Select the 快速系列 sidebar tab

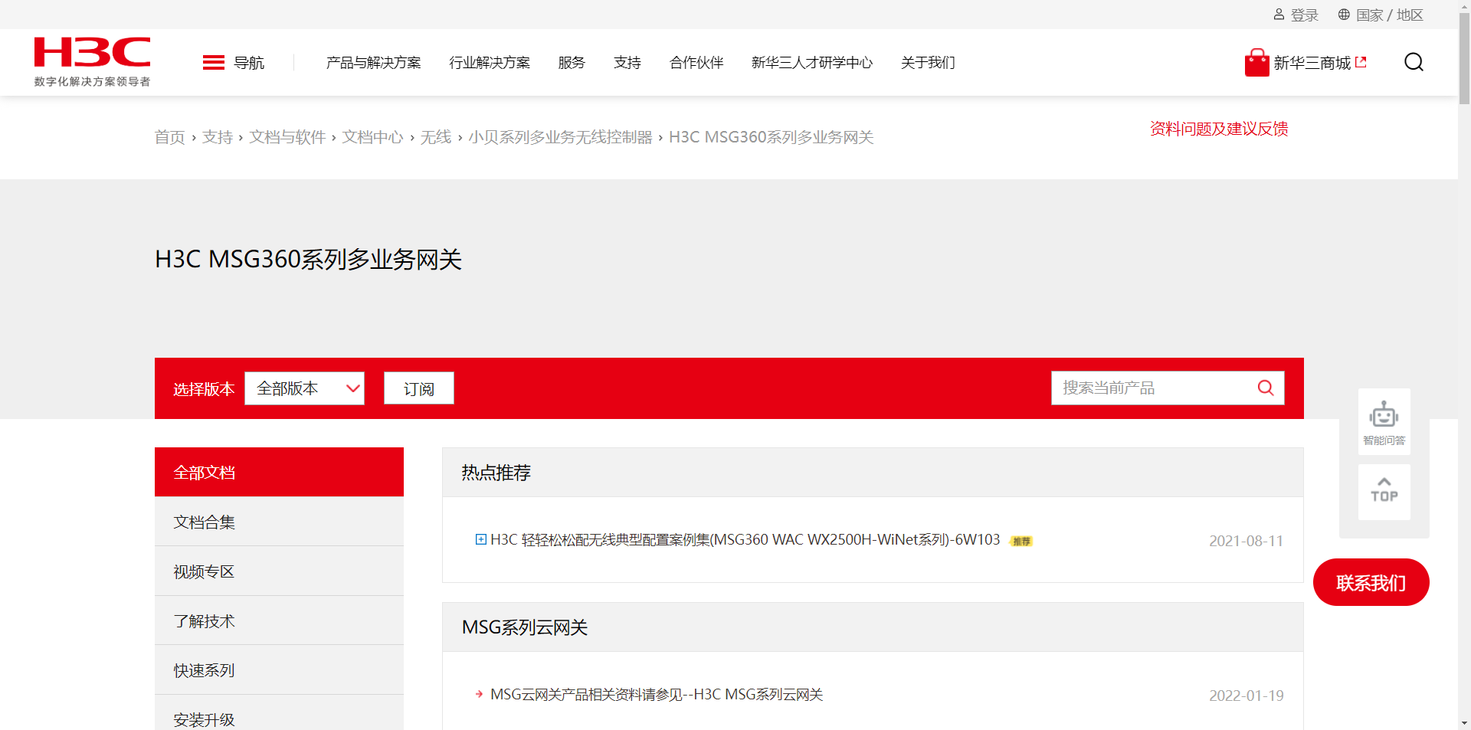click(279, 670)
